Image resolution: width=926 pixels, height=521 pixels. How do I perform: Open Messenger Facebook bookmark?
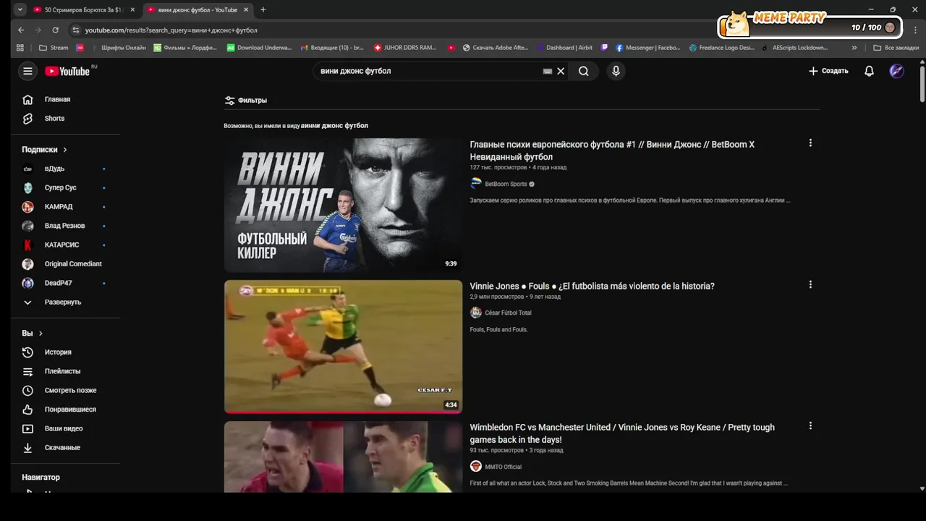pos(647,48)
